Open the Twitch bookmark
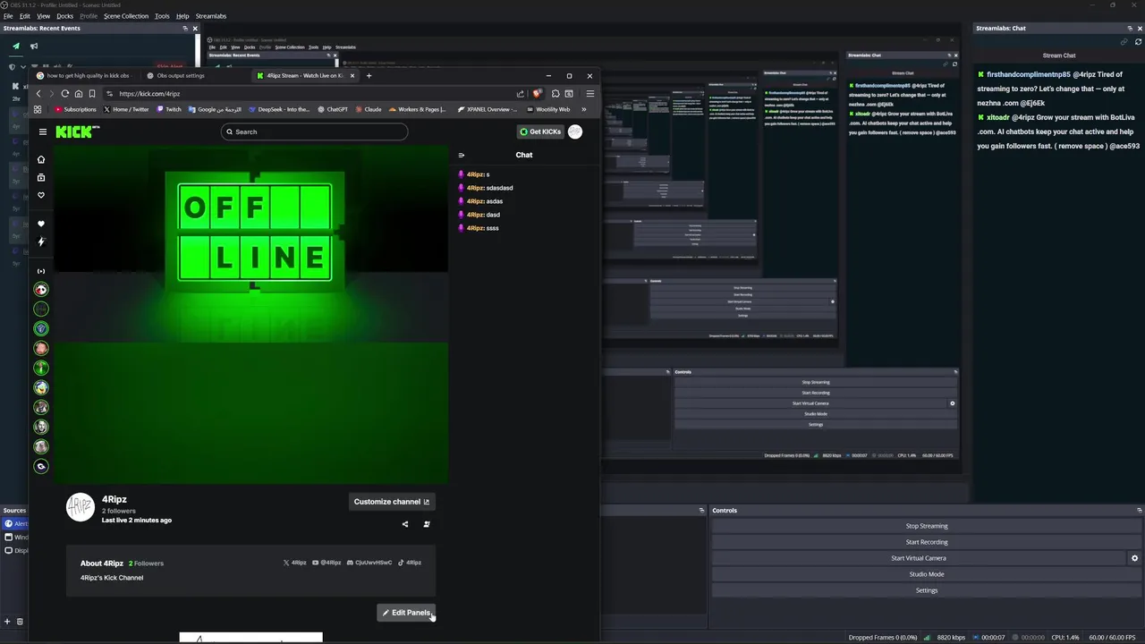Viewport: 1145px width, 644px height. coord(168,109)
